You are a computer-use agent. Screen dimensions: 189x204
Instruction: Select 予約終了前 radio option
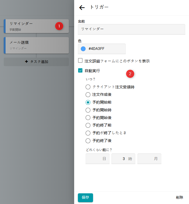click(88, 125)
